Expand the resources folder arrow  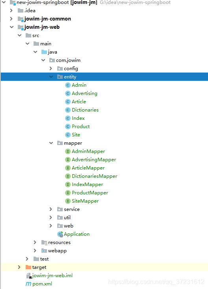[x=35, y=242]
